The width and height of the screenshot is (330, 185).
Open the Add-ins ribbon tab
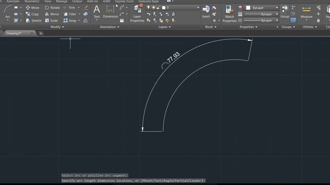tap(92, 1)
